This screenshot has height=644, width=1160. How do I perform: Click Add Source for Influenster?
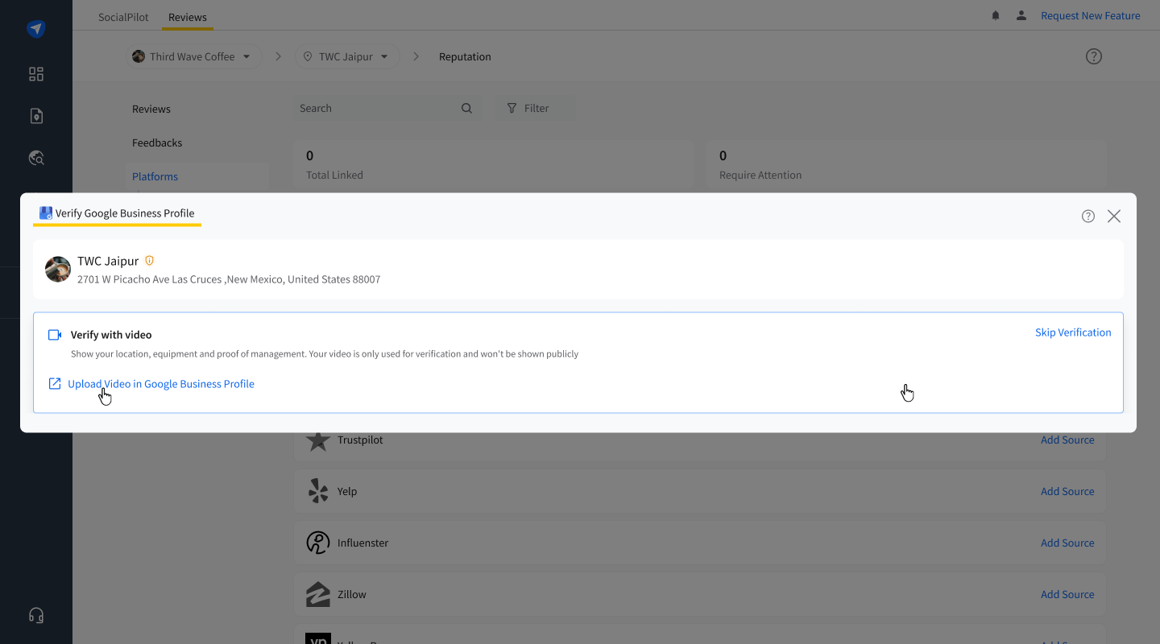[x=1067, y=543]
